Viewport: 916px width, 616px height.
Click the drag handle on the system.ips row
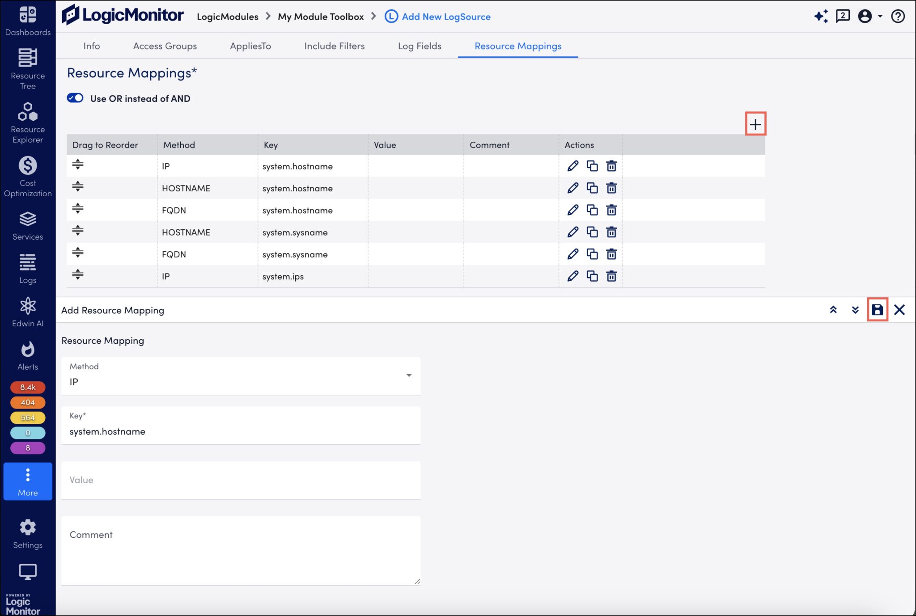78,275
